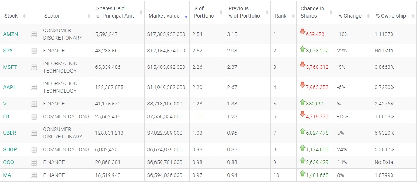
Task: Sort the table by Sector header
Action: pyautogui.click(x=52, y=16)
